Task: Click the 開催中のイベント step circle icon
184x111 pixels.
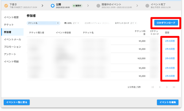Action: (x=98, y=6)
